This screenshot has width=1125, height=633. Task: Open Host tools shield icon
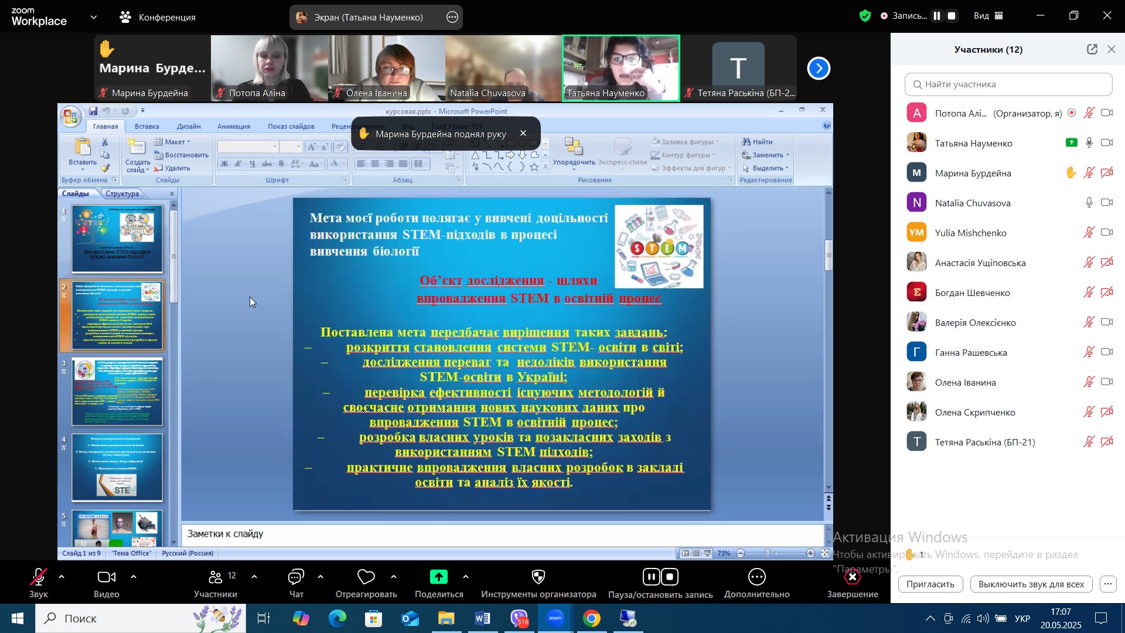pyautogui.click(x=538, y=577)
